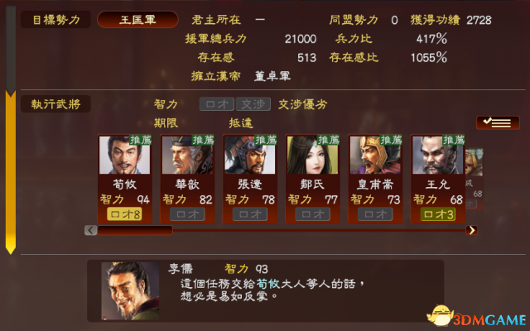This screenshot has width=530, height=331.
Task: Select officer 華歆 portrait card
Action: 187,179
